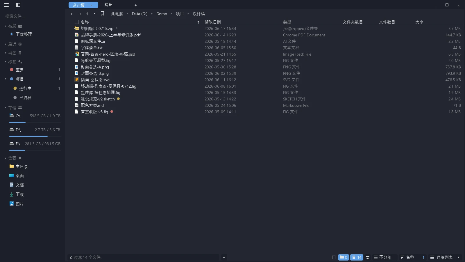Image resolution: width=465 pixels, height=262 pixels.
Task: Focus the 搜索文件 search field
Action: 33,16
